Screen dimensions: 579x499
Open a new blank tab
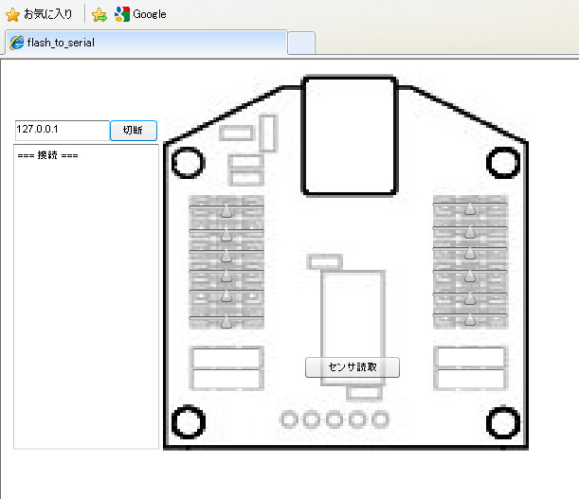(301, 44)
